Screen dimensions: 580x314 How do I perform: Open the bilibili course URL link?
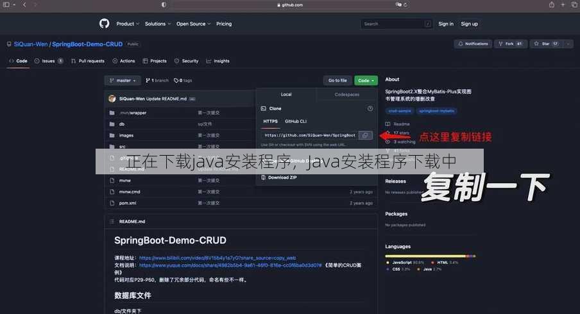[x=217, y=258]
